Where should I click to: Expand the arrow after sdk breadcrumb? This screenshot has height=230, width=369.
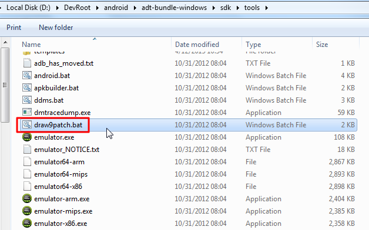238,8
